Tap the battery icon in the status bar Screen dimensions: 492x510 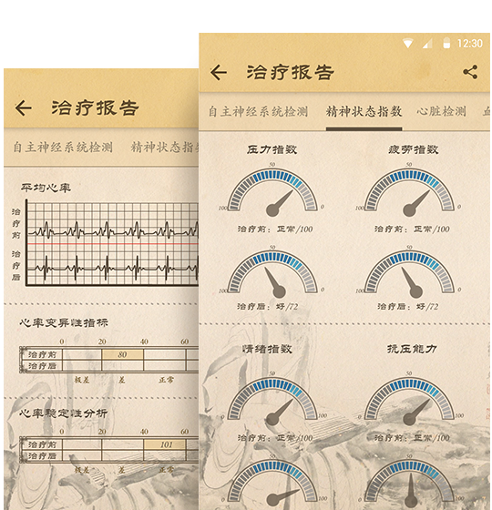(x=446, y=44)
